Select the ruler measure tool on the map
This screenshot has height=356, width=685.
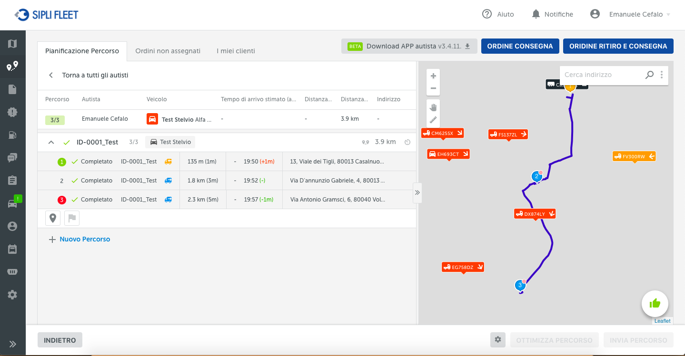point(433,120)
